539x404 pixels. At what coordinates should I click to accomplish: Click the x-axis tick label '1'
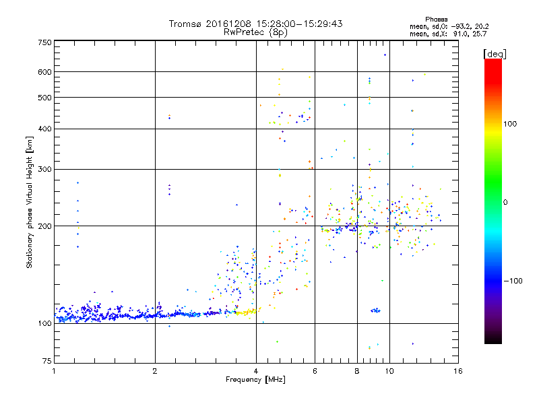pos(54,371)
